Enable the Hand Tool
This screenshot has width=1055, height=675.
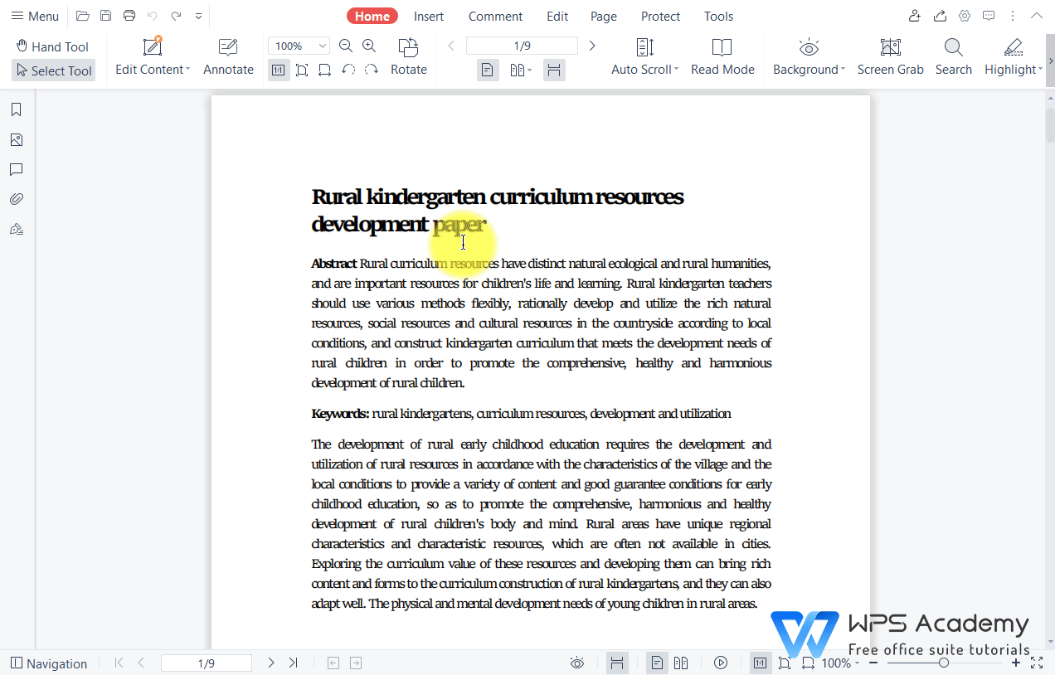(52, 46)
